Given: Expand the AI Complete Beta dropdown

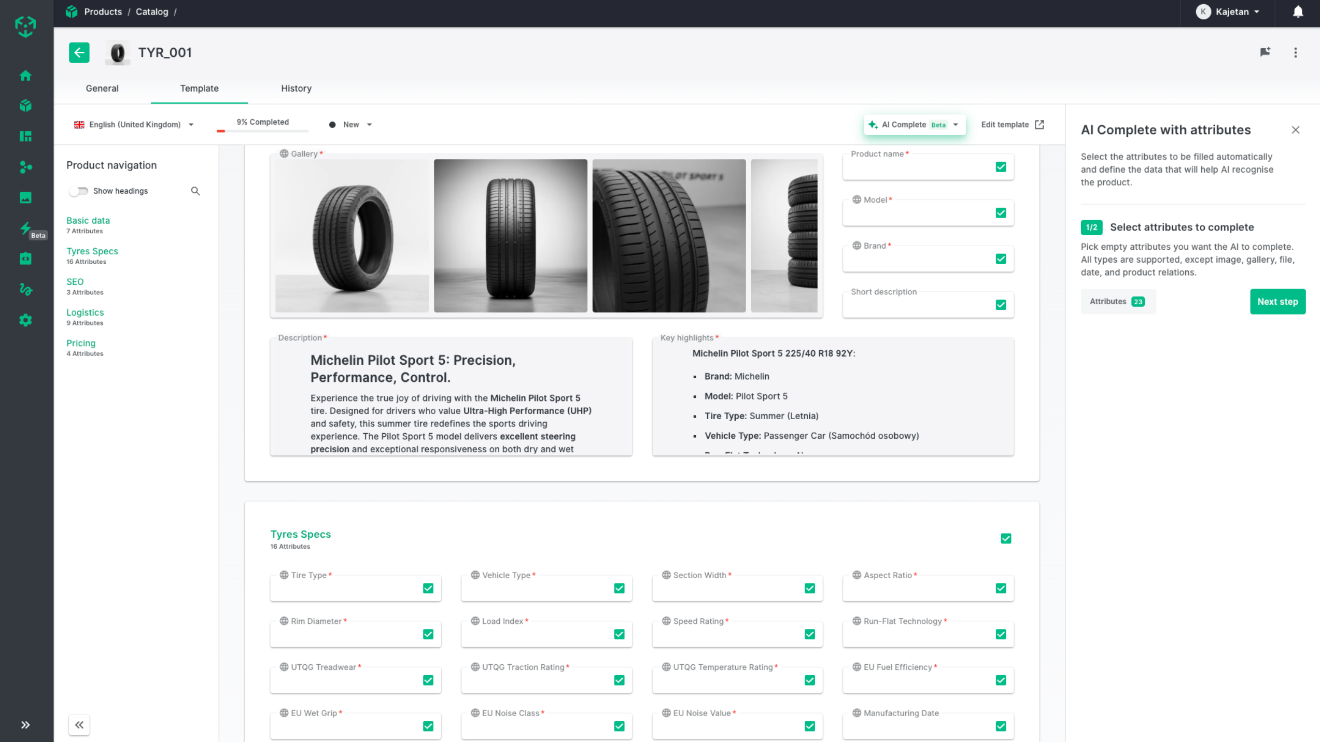Looking at the screenshot, I should coord(955,125).
